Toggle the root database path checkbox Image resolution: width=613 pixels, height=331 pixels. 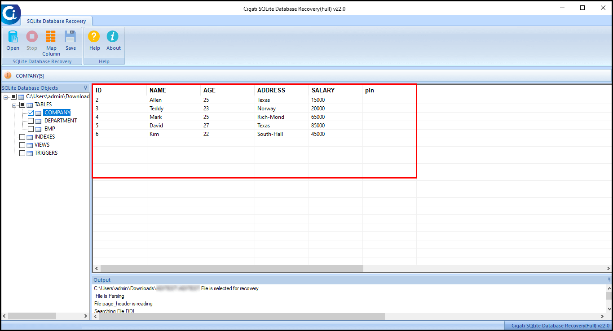(x=13, y=96)
